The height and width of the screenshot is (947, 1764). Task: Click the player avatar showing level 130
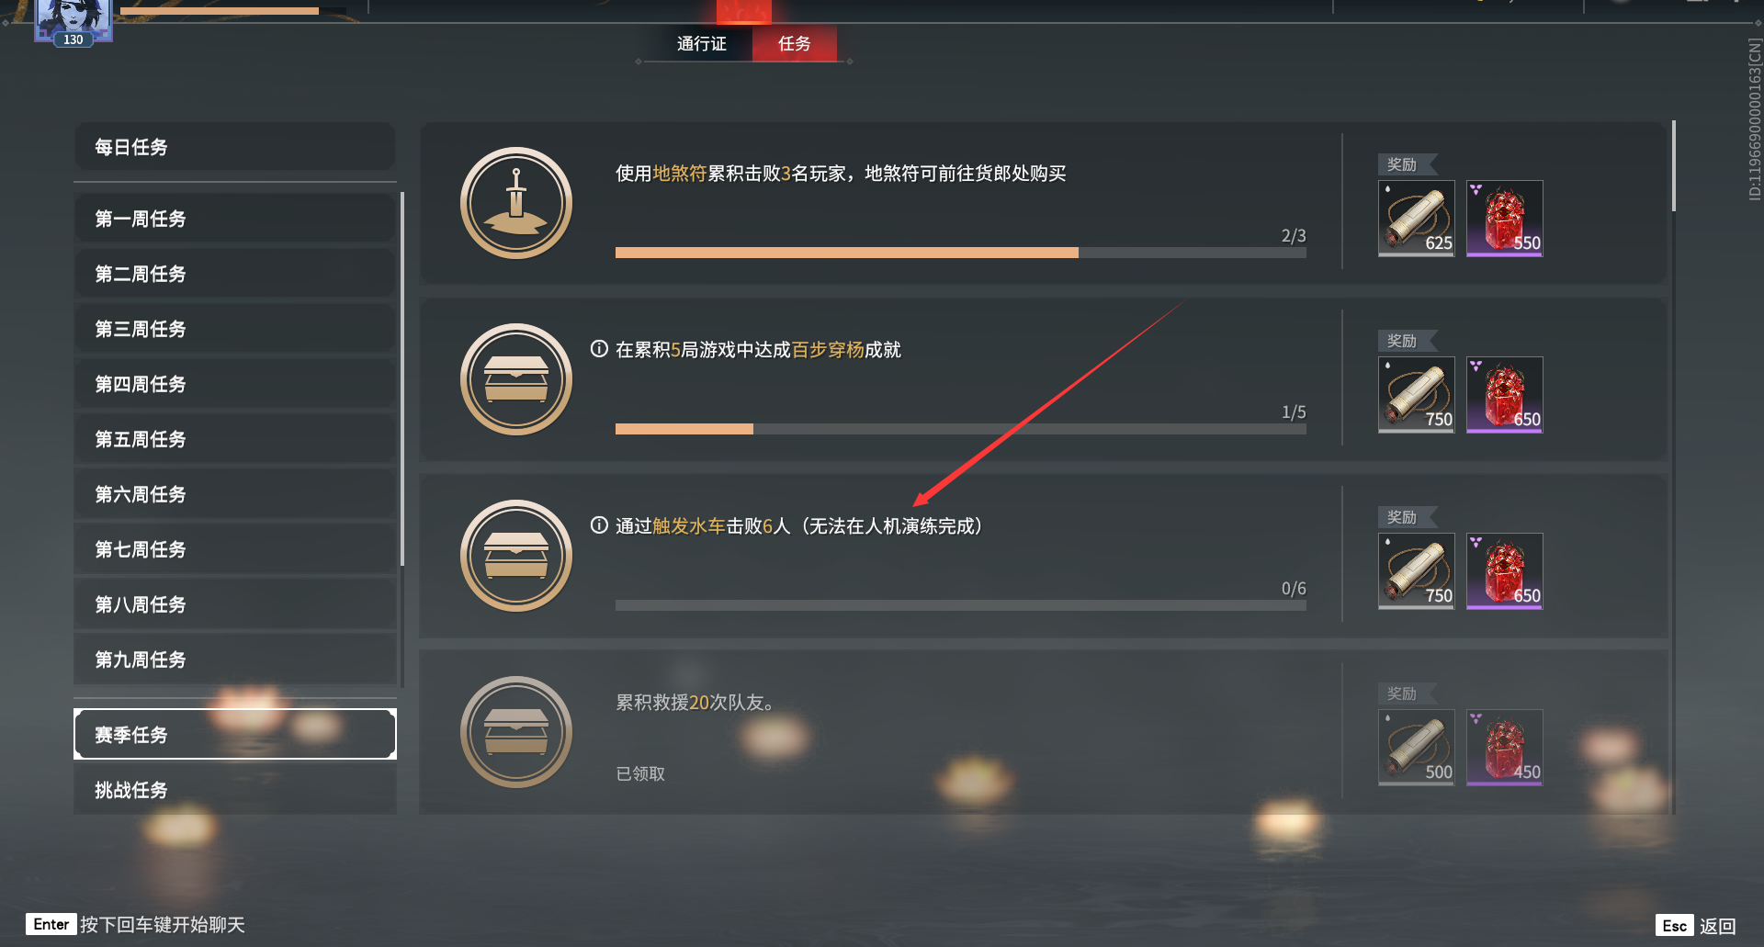[x=73, y=21]
